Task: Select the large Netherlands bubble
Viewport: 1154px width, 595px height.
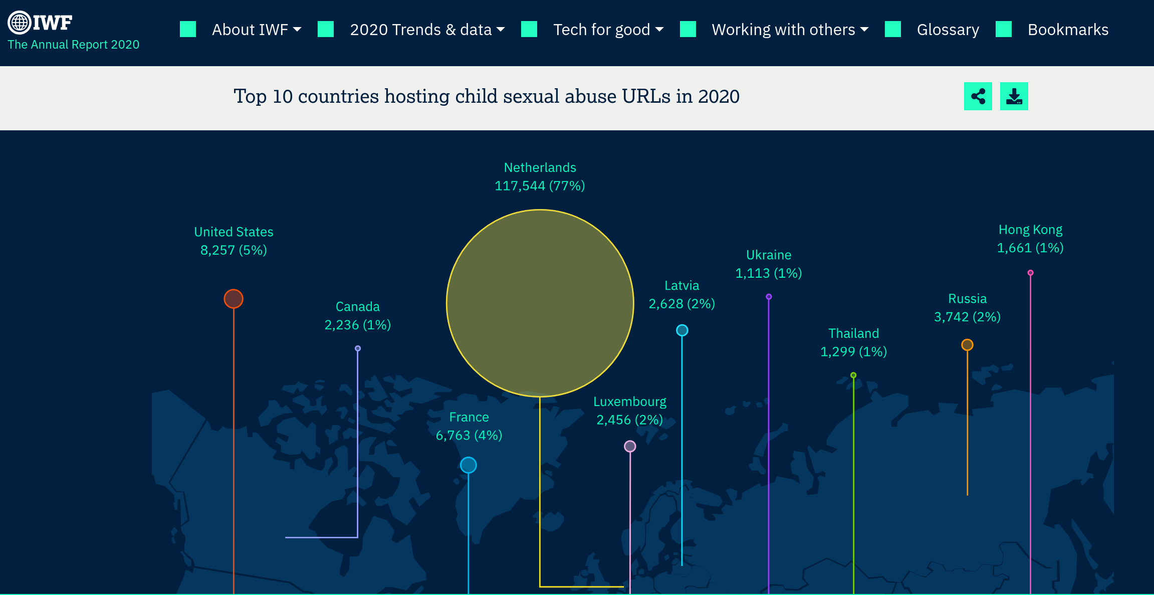Action: tap(540, 303)
